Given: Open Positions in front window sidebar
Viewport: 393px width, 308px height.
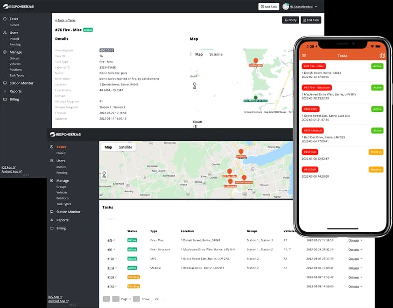Looking at the screenshot, I should tap(63, 198).
